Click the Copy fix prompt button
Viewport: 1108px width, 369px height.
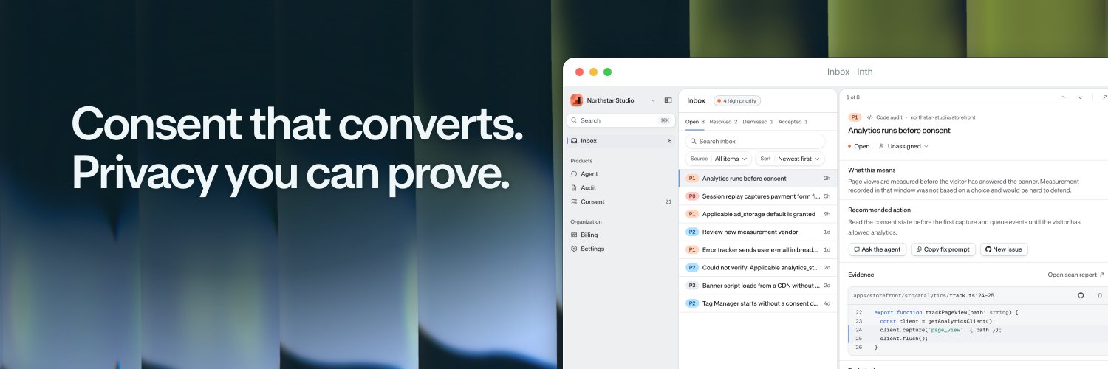pyautogui.click(x=943, y=249)
